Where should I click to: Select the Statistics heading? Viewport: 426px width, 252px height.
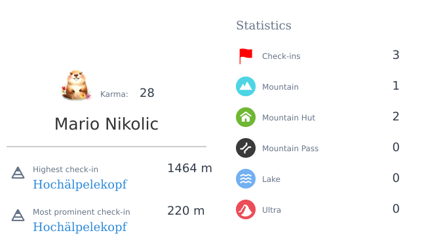pyautogui.click(x=263, y=26)
